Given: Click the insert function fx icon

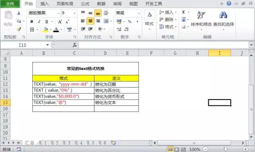Looking at the screenshot, I should pyautogui.click(x=75, y=45).
